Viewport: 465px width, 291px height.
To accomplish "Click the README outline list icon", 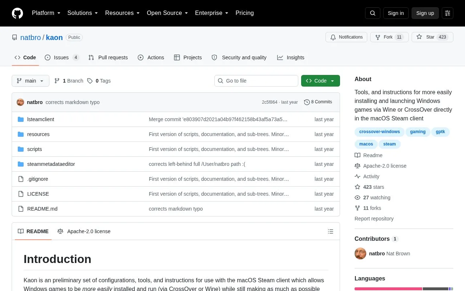I will tap(331, 231).
